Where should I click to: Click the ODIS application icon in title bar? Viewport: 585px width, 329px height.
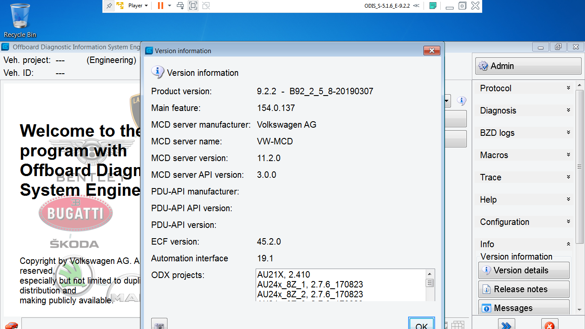click(6, 47)
